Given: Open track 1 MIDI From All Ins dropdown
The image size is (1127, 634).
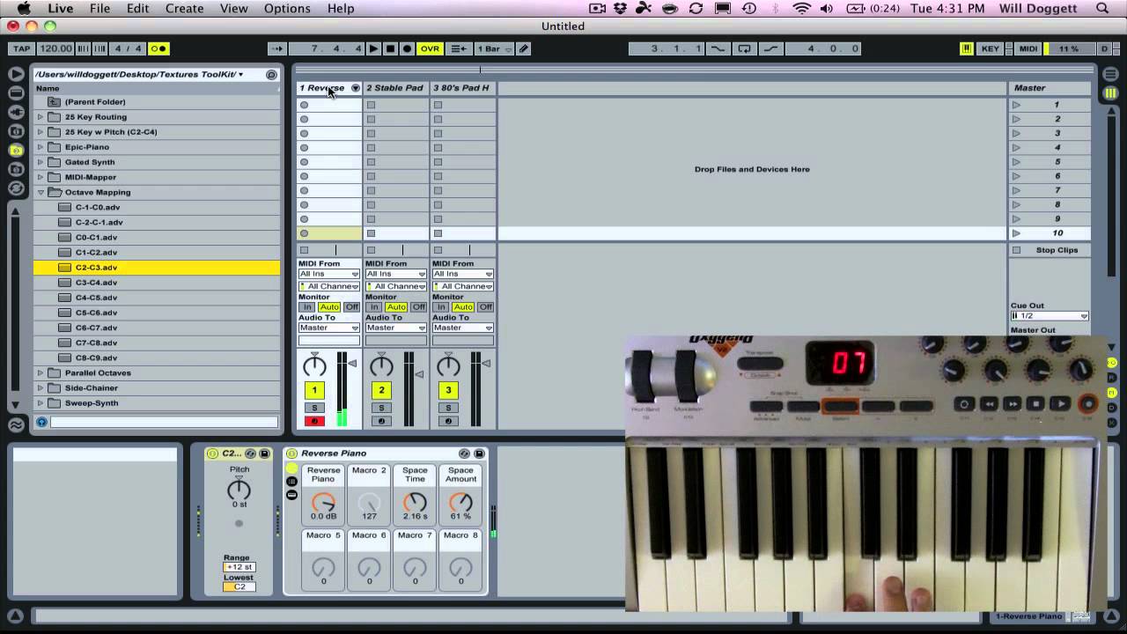Looking at the screenshot, I should [329, 274].
